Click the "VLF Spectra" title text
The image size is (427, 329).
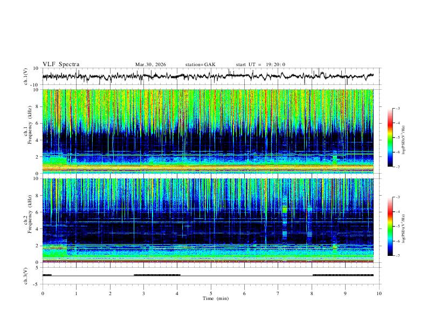[61, 65]
